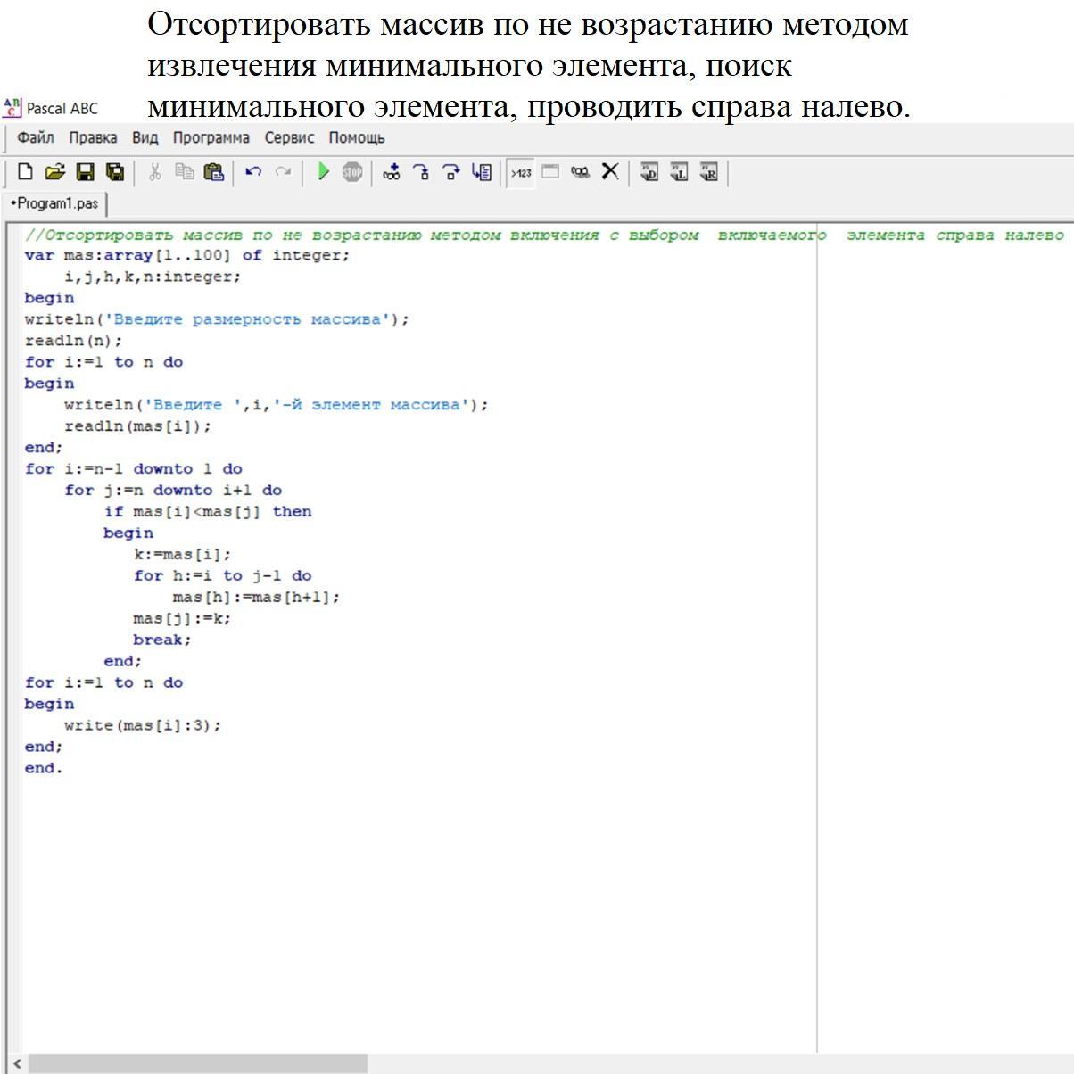
Task: Click the Open file folder icon
Action: point(55,172)
